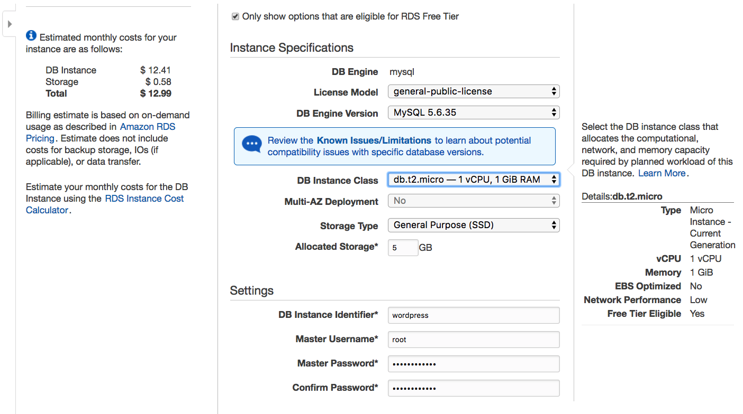Screen dimensions: 743x414
Task: Click the Master Username field
Action: pos(474,340)
